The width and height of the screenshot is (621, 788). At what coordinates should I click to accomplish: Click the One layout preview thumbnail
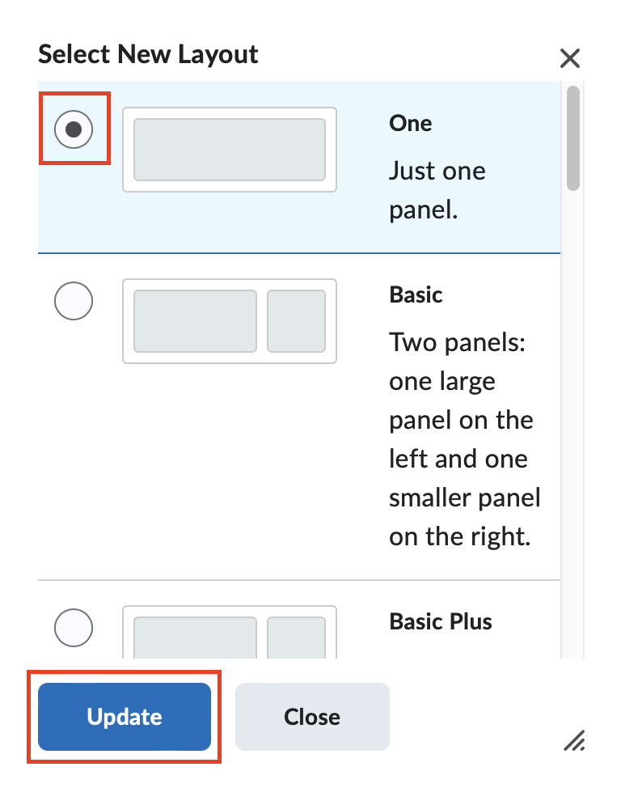click(230, 150)
